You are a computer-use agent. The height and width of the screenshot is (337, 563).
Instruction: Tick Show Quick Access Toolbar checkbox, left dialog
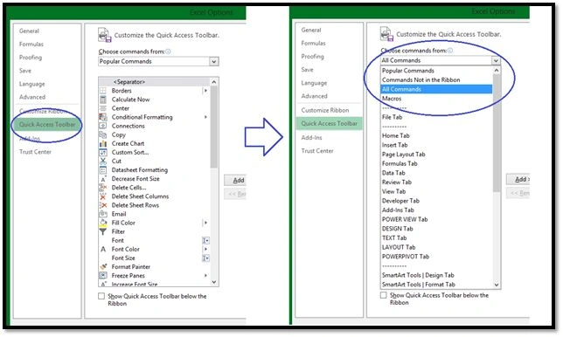tap(101, 296)
